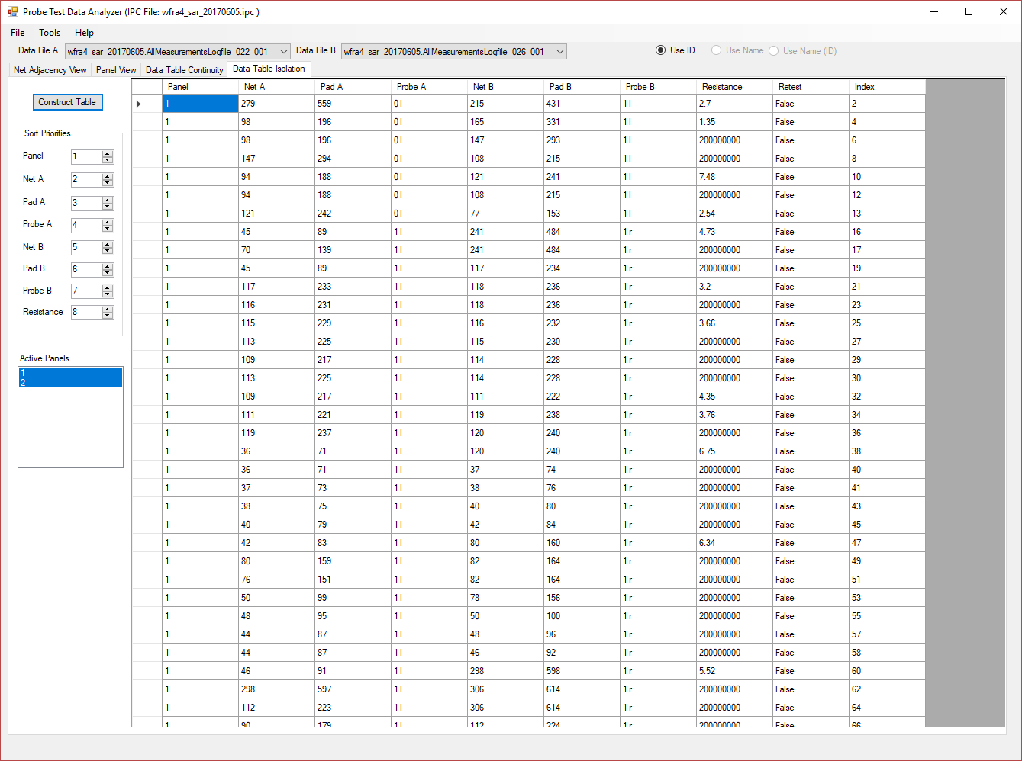
Task: Switch to the Panel View tab
Action: click(x=116, y=70)
